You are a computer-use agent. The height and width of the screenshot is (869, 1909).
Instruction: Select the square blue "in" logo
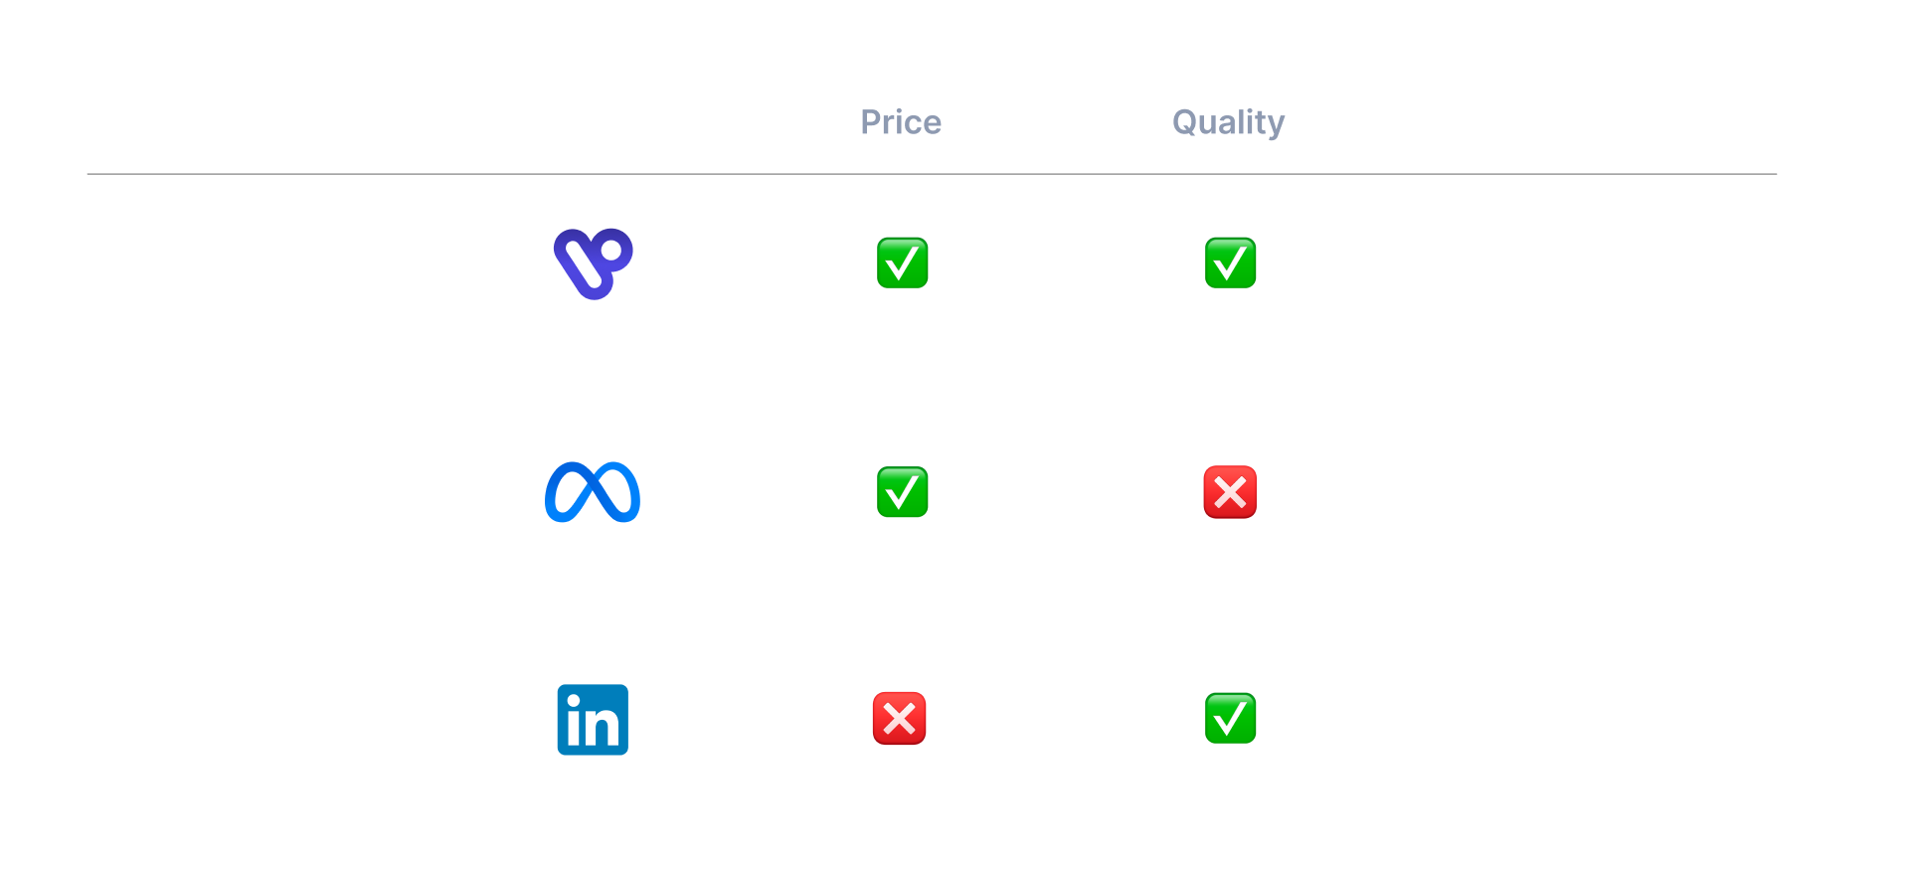coord(593,720)
